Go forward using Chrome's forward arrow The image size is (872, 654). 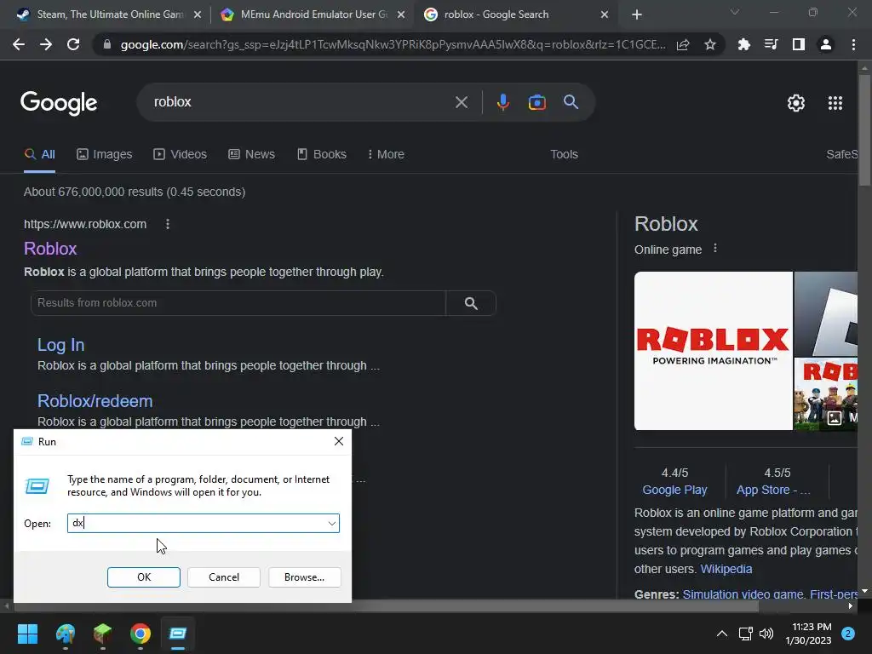pyautogui.click(x=46, y=44)
